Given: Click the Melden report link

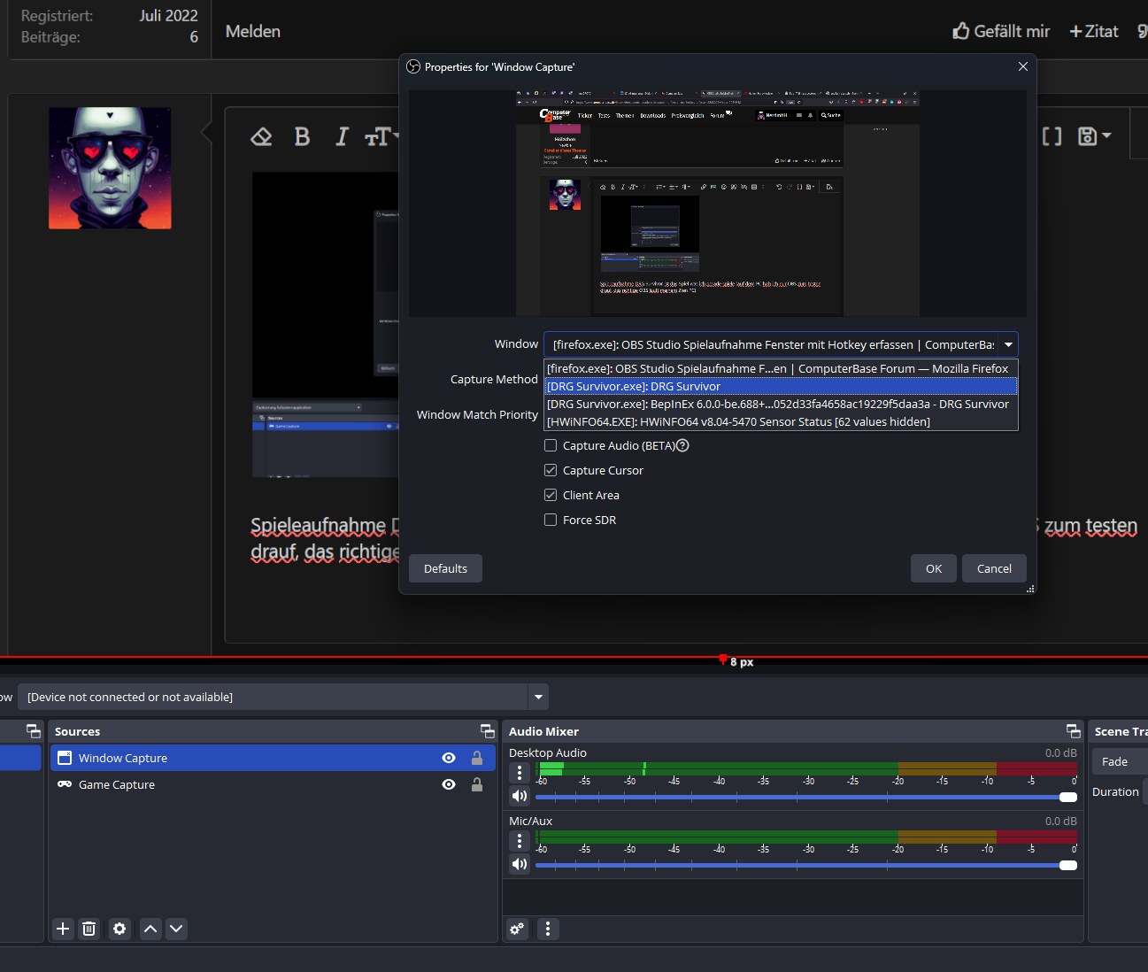Looking at the screenshot, I should (x=253, y=31).
